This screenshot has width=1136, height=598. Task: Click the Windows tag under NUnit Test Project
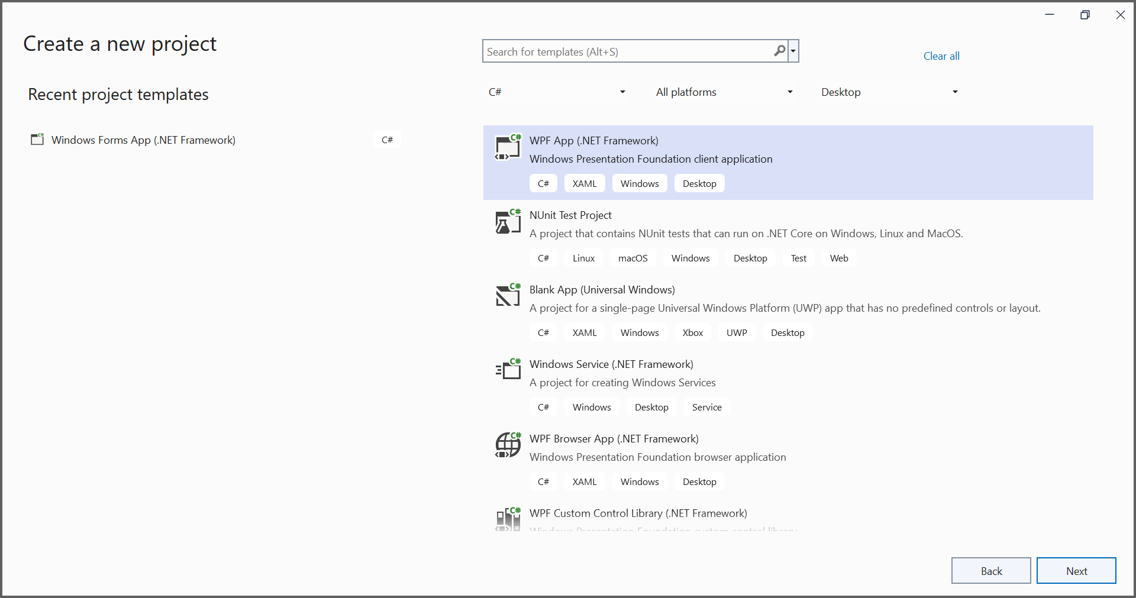coord(690,258)
